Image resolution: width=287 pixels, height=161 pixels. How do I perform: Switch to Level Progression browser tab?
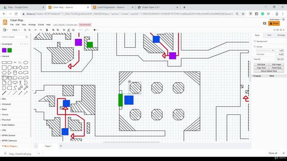tap(113, 7)
